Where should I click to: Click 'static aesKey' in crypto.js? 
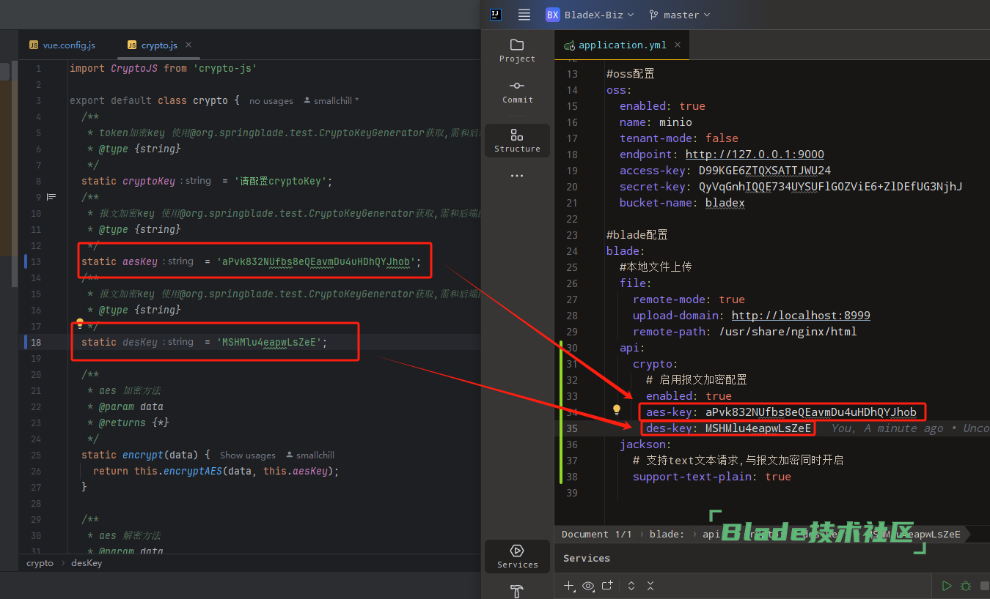(120, 261)
